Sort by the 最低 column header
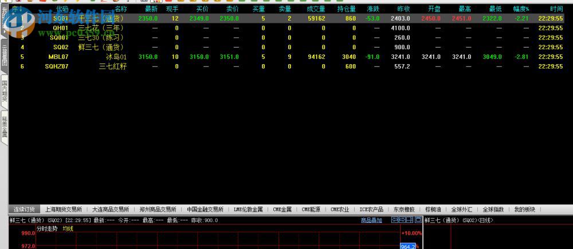 point(495,9)
